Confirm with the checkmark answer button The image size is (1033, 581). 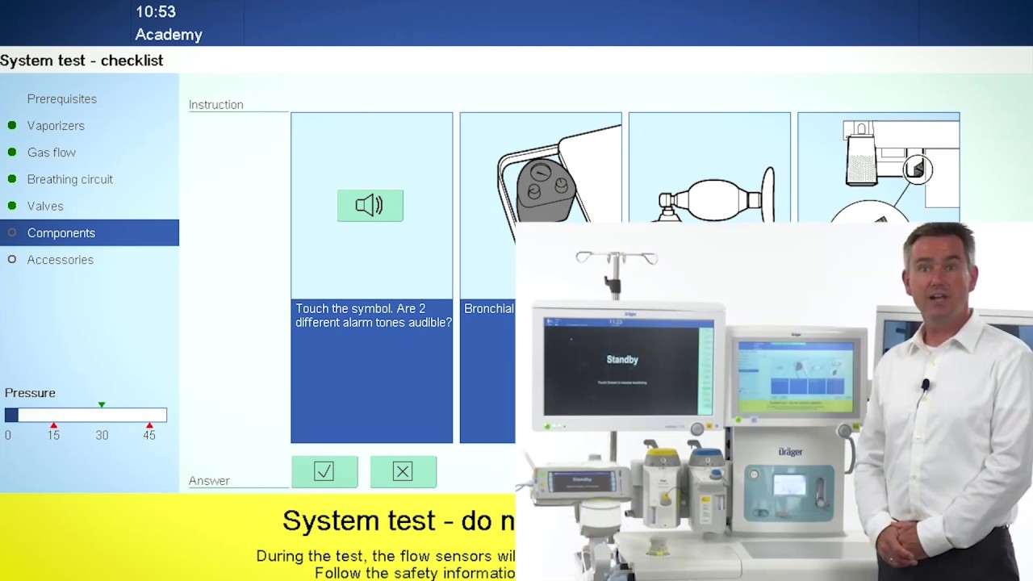[324, 471]
